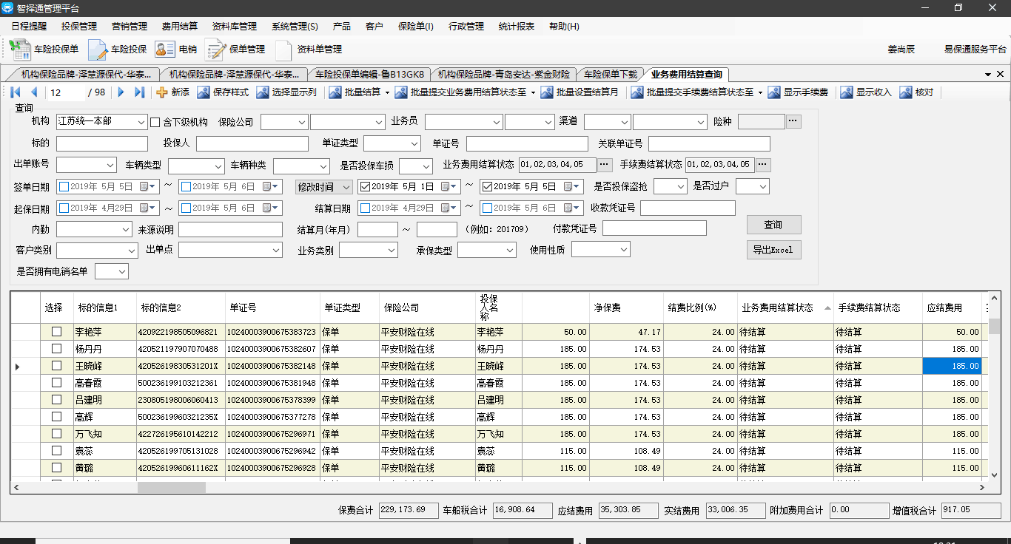Click the 导出Excel button

click(x=773, y=250)
